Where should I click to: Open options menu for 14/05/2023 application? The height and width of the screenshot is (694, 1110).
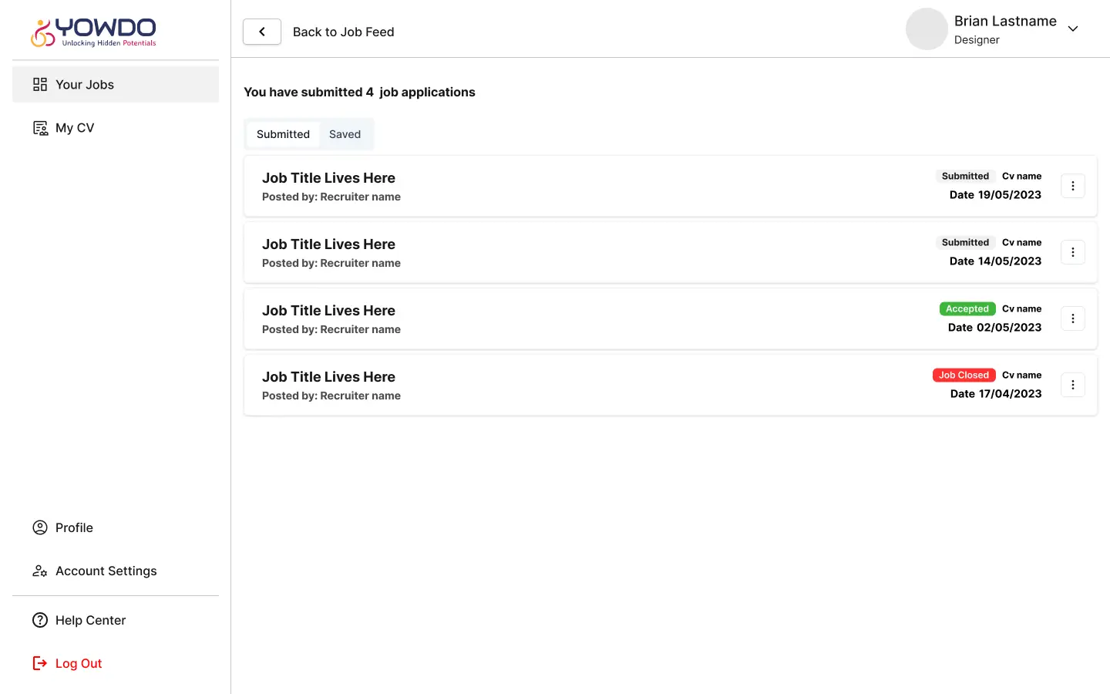[x=1072, y=252]
